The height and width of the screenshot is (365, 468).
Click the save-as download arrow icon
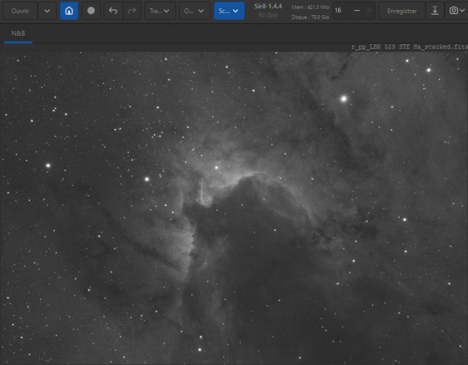435,11
